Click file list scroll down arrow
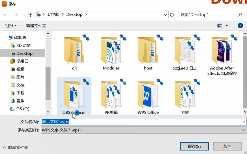Image resolution: width=247 pixels, height=154 pixels. tap(245, 112)
